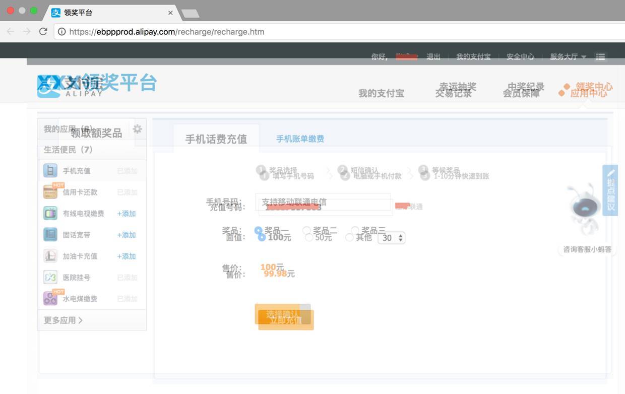Screen dimensions: 625x394
Task: Select the 手机话费充值 tab
Action: pos(216,139)
